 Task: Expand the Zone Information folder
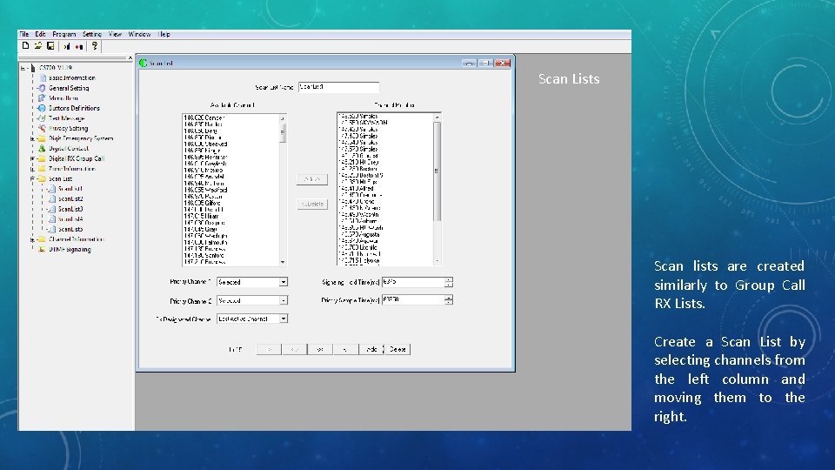coord(32,169)
